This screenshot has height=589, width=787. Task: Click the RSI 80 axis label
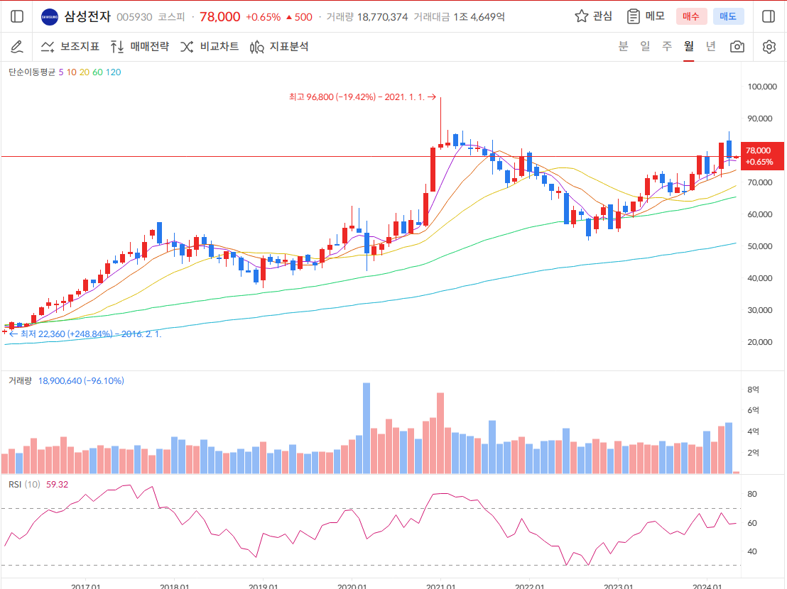752,494
